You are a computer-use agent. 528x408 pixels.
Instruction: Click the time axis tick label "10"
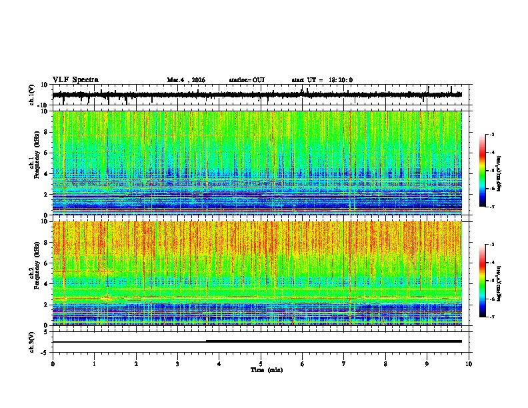469,364
